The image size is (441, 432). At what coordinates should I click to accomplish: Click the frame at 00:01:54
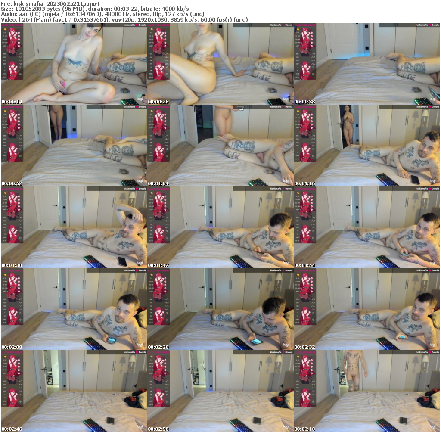[x=366, y=227]
